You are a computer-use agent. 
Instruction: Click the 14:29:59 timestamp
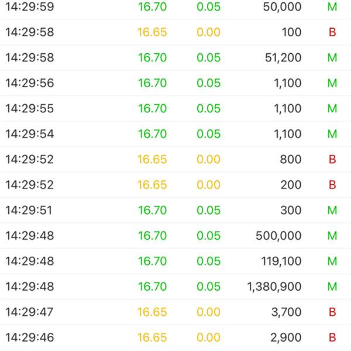[x=29, y=7]
